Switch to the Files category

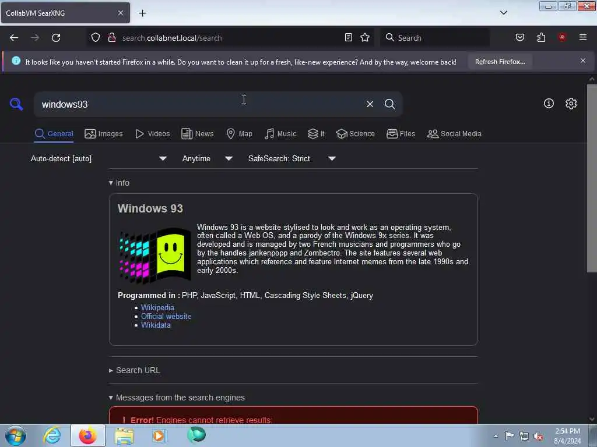point(401,134)
